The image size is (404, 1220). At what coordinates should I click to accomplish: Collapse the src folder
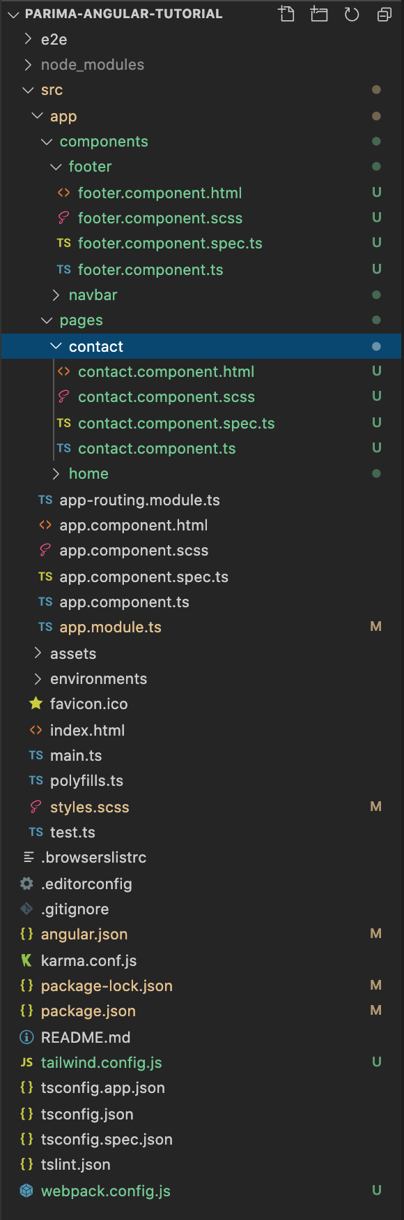click(x=28, y=90)
